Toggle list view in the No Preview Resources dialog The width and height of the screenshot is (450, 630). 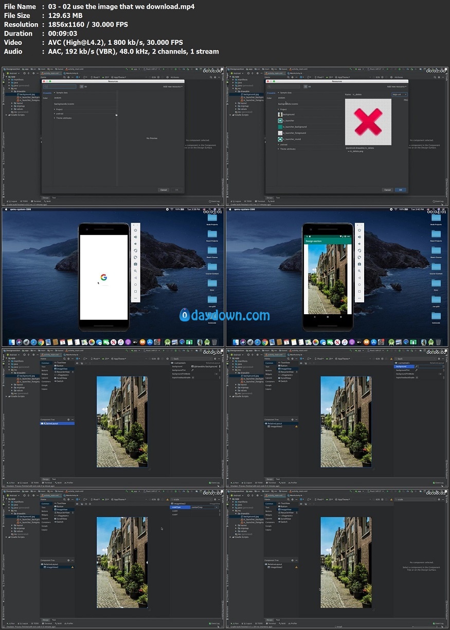[80, 87]
